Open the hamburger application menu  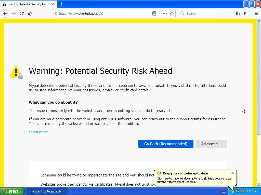click(256, 13)
